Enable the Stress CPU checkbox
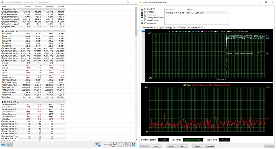Image resolution: width=276 pixels, height=149 pixels. 145,9
